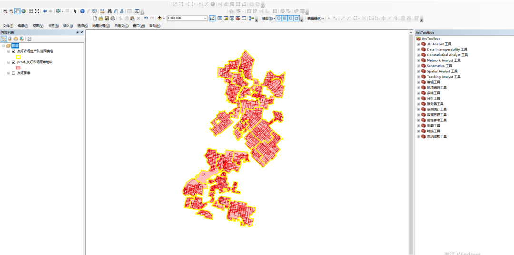The image size is (514, 255).
Task: Expand the 友好影像 layer node
Action: click(x=9, y=73)
